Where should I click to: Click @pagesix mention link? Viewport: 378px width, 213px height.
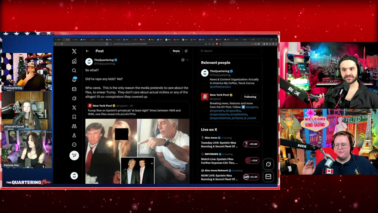pos(252,107)
